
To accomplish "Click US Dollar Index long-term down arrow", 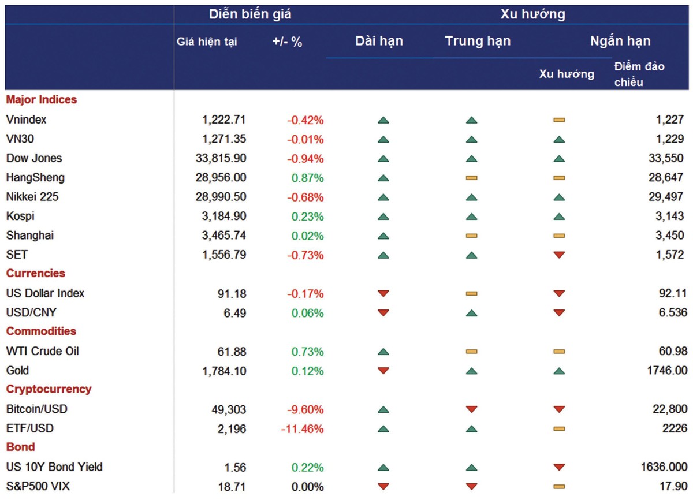I will tap(383, 293).
